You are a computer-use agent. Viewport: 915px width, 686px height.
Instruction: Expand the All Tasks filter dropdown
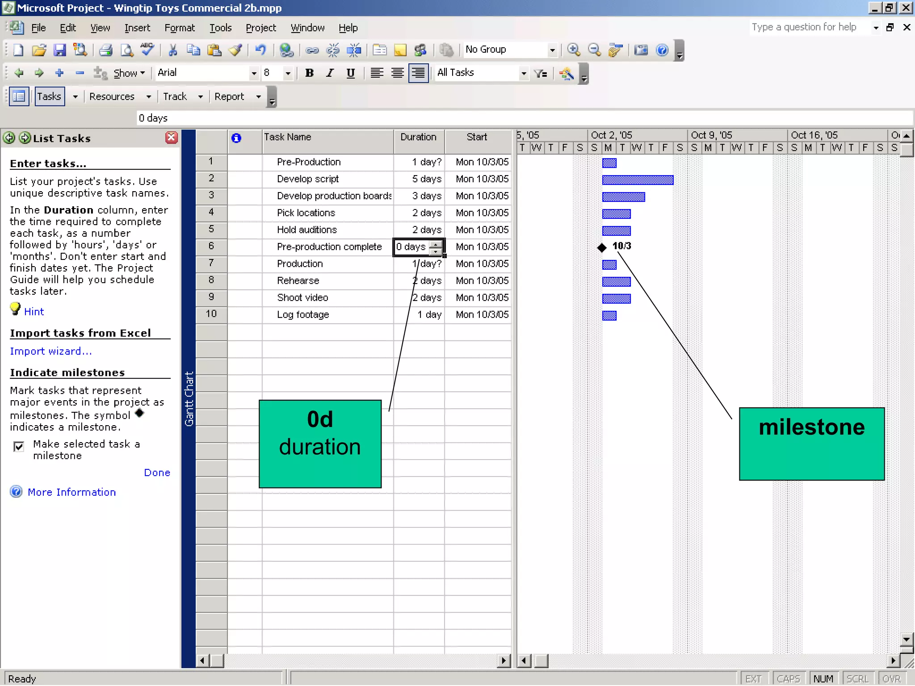tap(524, 73)
